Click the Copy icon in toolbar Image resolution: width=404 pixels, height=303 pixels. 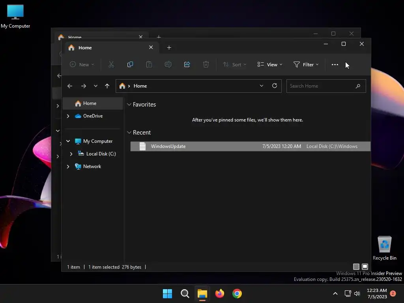[x=130, y=64]
